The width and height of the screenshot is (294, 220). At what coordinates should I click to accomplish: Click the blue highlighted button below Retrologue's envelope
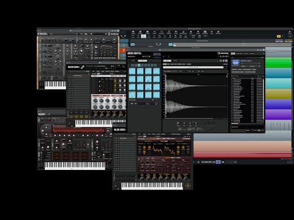tap(96, 58)
